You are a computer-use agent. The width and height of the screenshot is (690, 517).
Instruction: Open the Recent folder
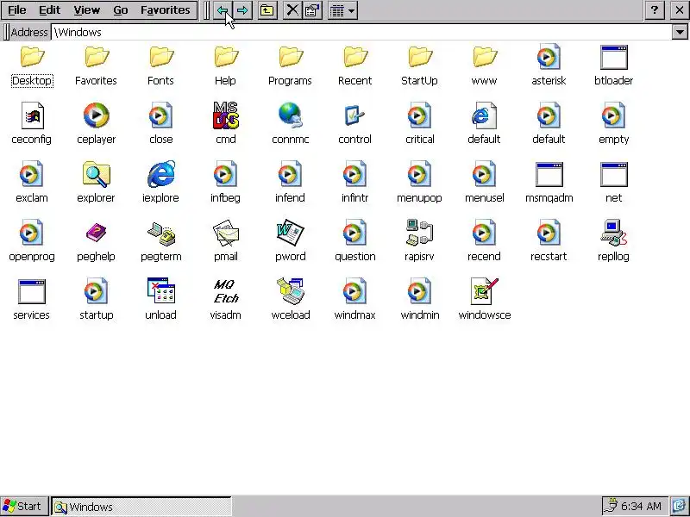[x=355, y=57]
